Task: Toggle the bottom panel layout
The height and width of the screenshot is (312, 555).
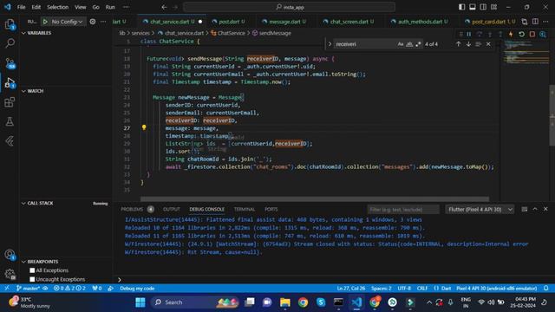Action: click(472, 7)
